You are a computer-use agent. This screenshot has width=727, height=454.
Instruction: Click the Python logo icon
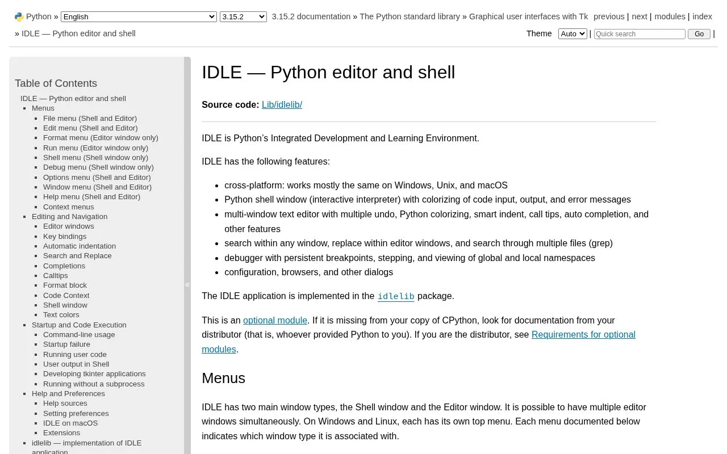[19, 17]
